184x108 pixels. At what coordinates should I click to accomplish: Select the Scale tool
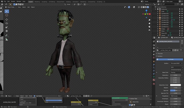pos(7,27)
